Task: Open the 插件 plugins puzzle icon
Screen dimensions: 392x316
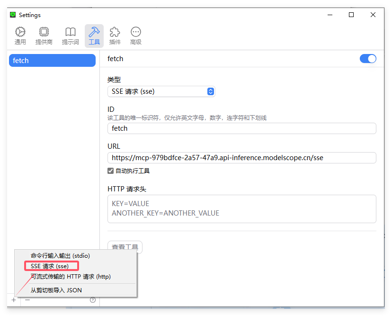Action: [115, 36]
